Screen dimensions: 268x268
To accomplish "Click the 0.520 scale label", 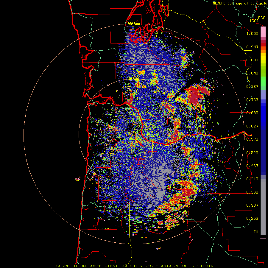I will 252,153.
